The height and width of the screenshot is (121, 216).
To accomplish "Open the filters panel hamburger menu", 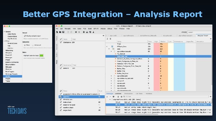I will pyautogui.click(x=103, y=36).
